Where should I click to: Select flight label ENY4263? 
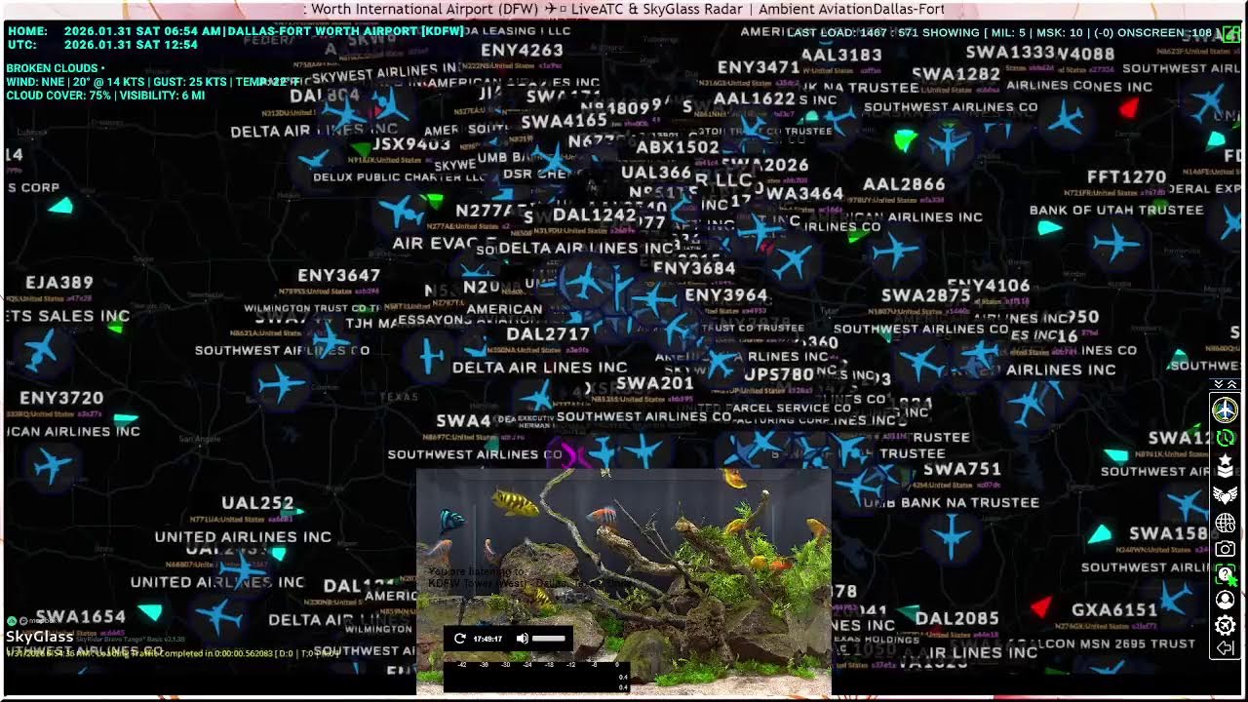tap(522, 50)
